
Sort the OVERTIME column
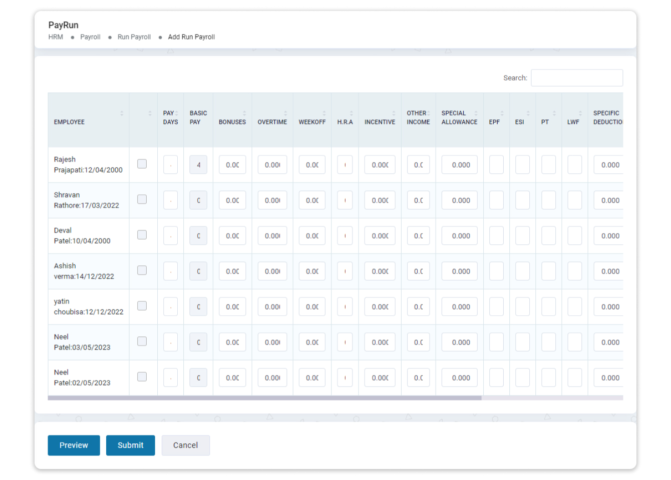(x=284, y=113)
